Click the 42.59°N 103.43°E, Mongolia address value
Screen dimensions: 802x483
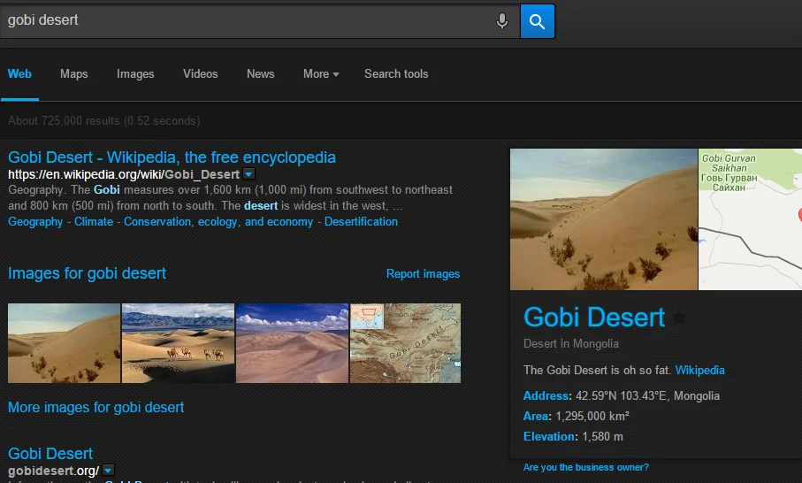click(647, 396)
